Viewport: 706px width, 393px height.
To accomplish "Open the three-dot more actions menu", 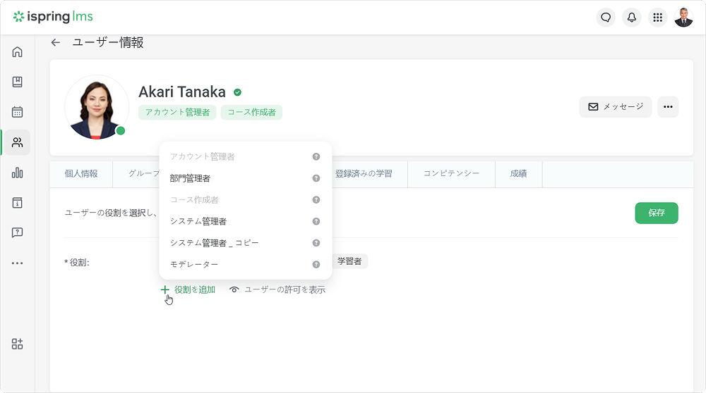I will tap(668, 107).
